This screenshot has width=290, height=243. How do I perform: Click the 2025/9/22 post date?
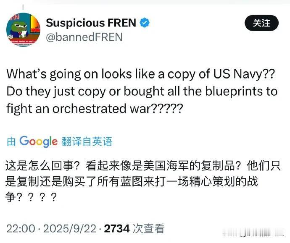(70, 229)
